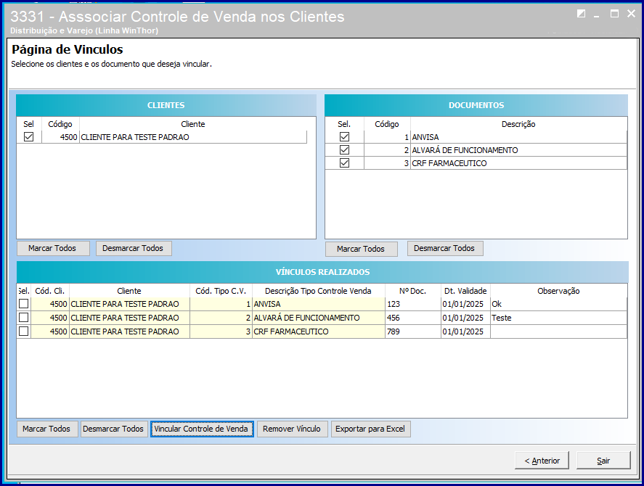Uncheck ALVARÁ DE FUNCIONAMENTO document checkbox
The width and height of the screenshot is (644, 486).
345,150
